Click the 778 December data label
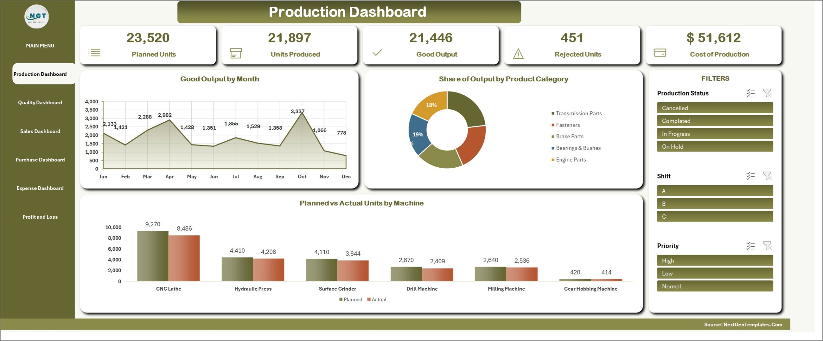Screen dimensions: 823x341 point(341,133)
